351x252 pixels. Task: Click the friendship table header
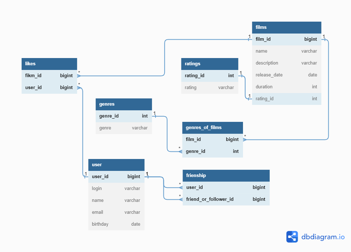[x=226, y=176]
